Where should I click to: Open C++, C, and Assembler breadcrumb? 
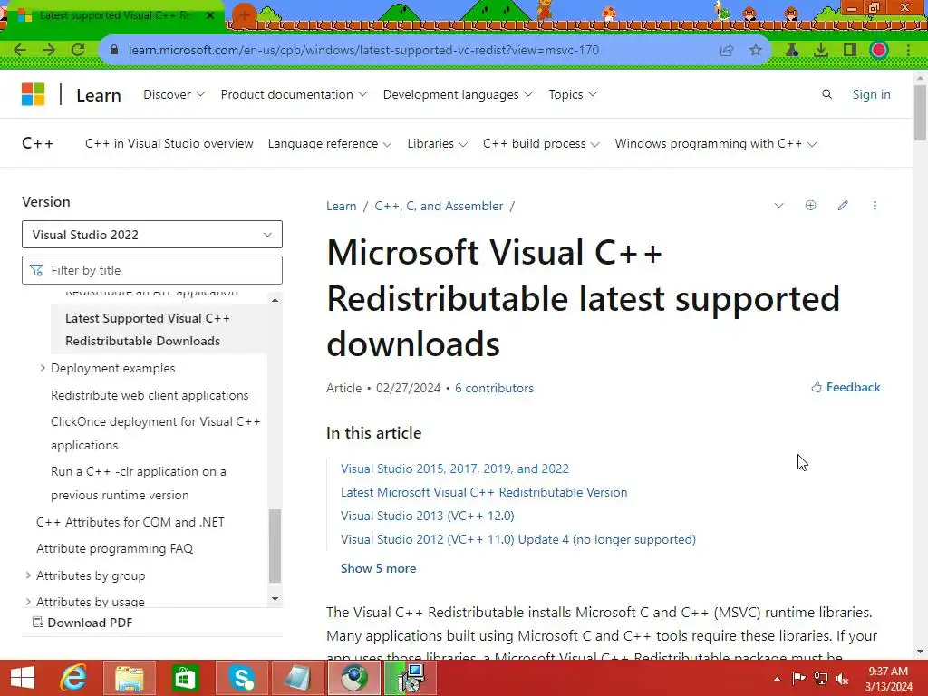click(x=439, y=206)
